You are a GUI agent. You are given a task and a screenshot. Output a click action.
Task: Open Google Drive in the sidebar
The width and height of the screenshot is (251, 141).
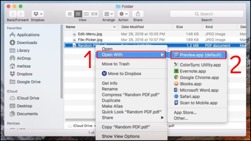coord(25,82)
